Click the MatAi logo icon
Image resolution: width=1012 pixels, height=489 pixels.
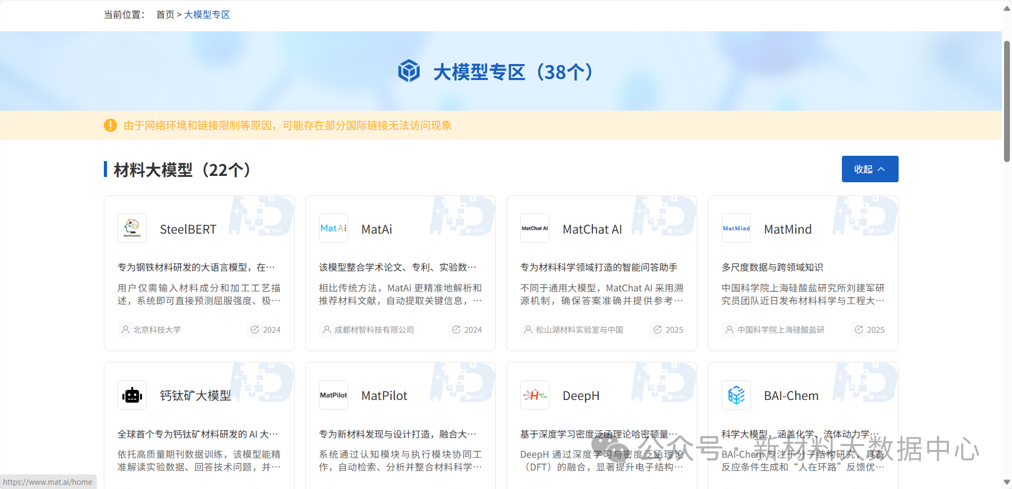click(333, 228)
